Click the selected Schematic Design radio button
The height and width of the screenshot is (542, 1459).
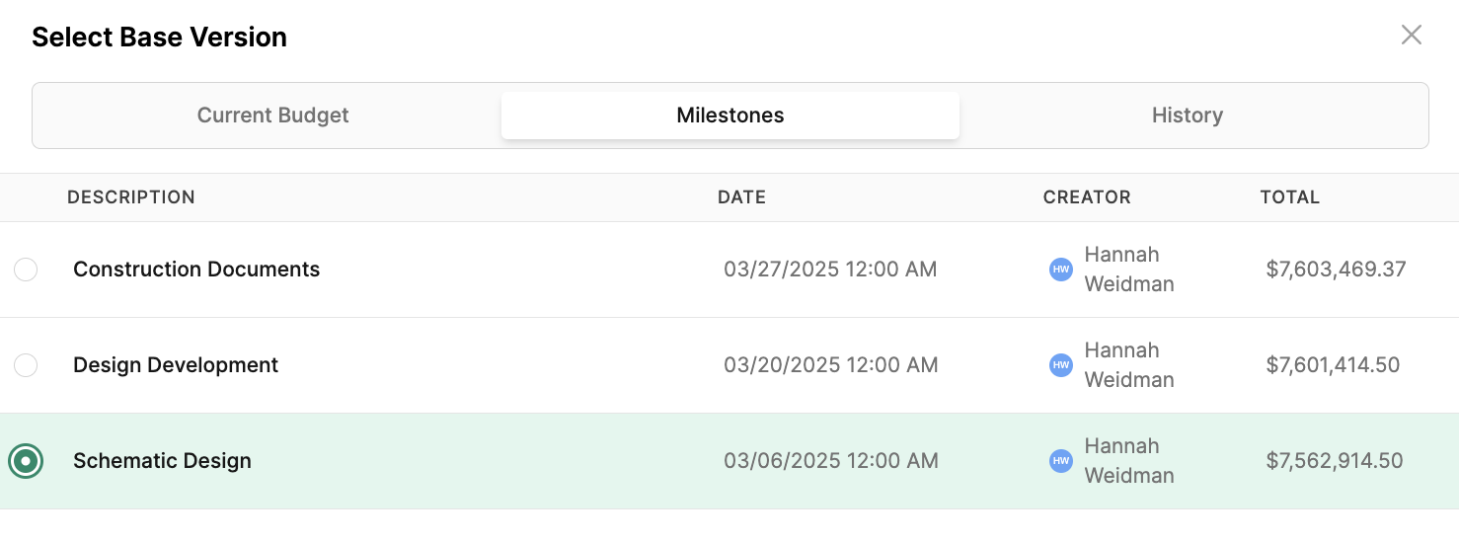point(26,461)
